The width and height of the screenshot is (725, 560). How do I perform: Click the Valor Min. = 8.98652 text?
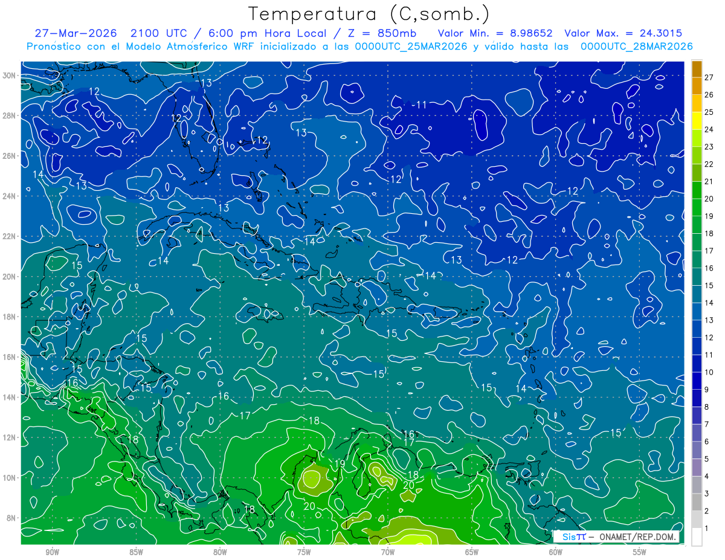[495, 33]
